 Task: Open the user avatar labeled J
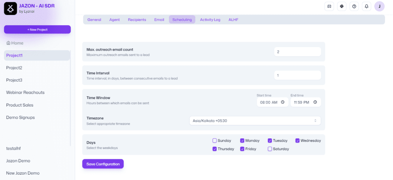[380, 7]
